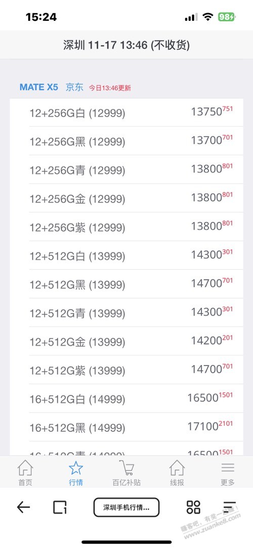Open the MATE X5 product link
Viewport: 253px width, 549px height.
click(x=39, y=87)
